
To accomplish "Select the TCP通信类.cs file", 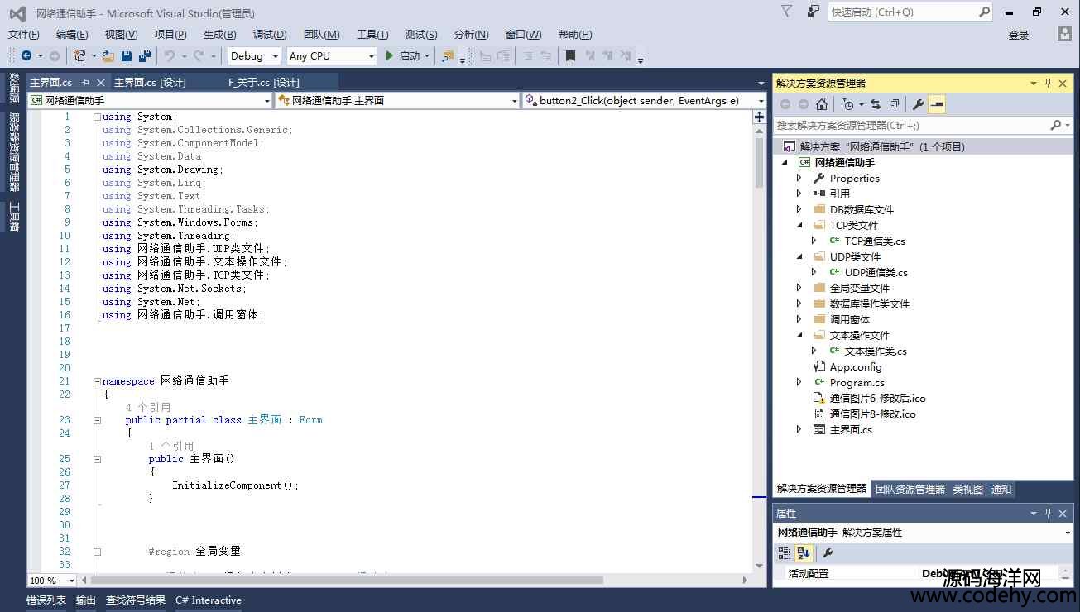I will (875, 241).
